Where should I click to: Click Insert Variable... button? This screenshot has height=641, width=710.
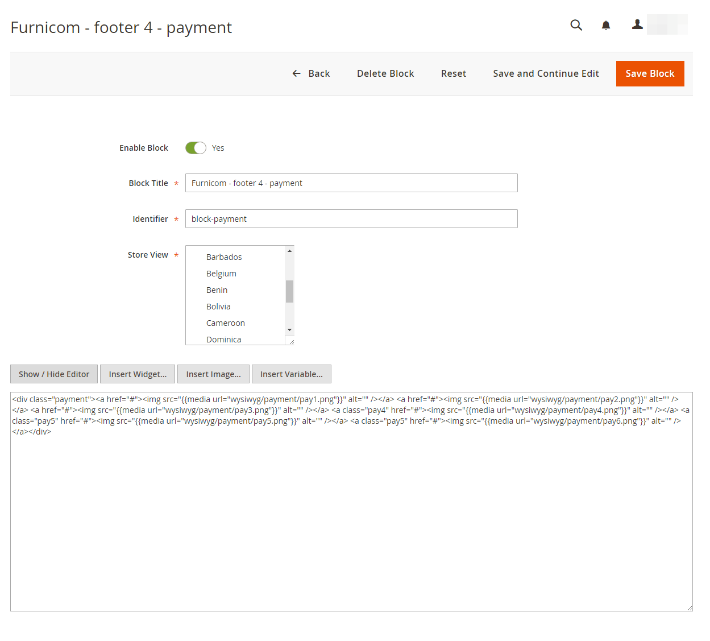pyautogui.click(x=292, y=374)
